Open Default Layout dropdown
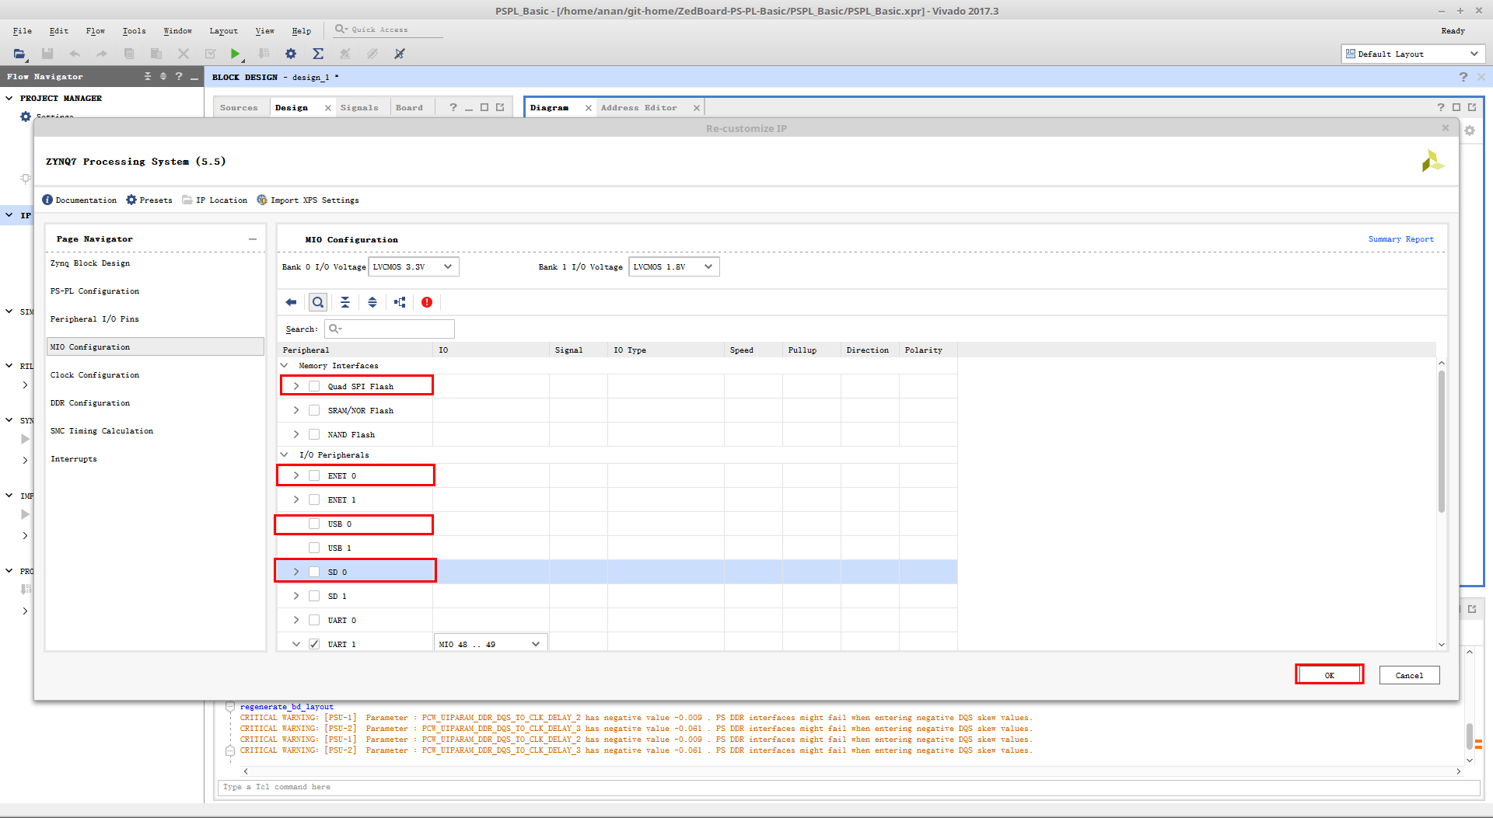This screenshot has height=818, width=1493. tap(1413, 54)
